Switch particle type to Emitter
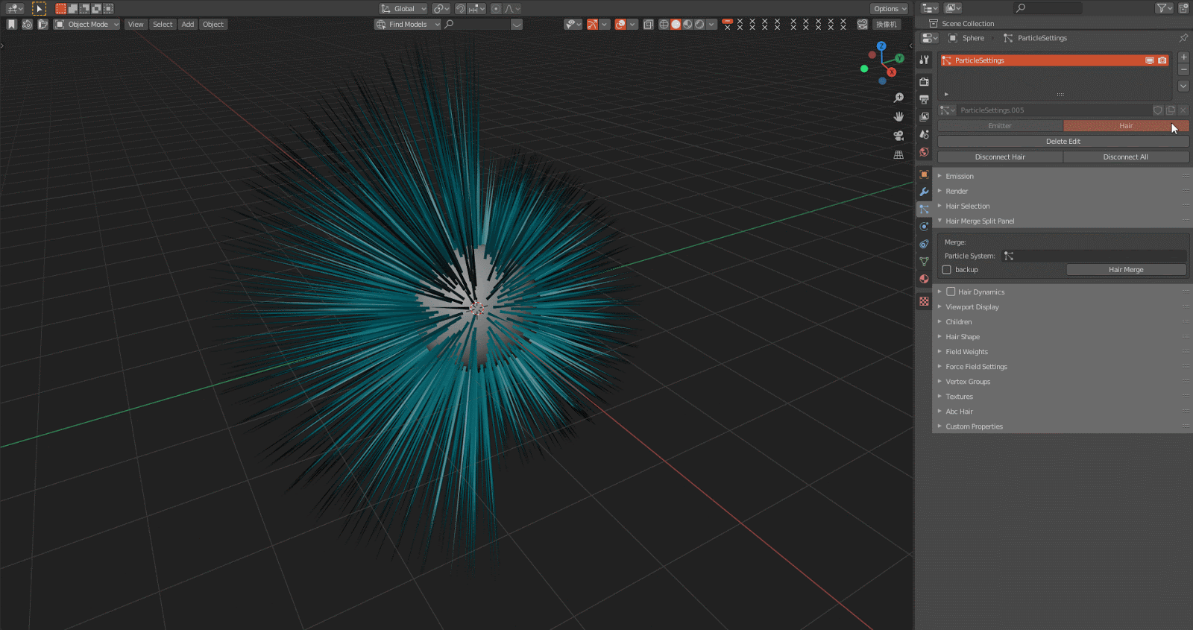 (x=1000, y=126)
